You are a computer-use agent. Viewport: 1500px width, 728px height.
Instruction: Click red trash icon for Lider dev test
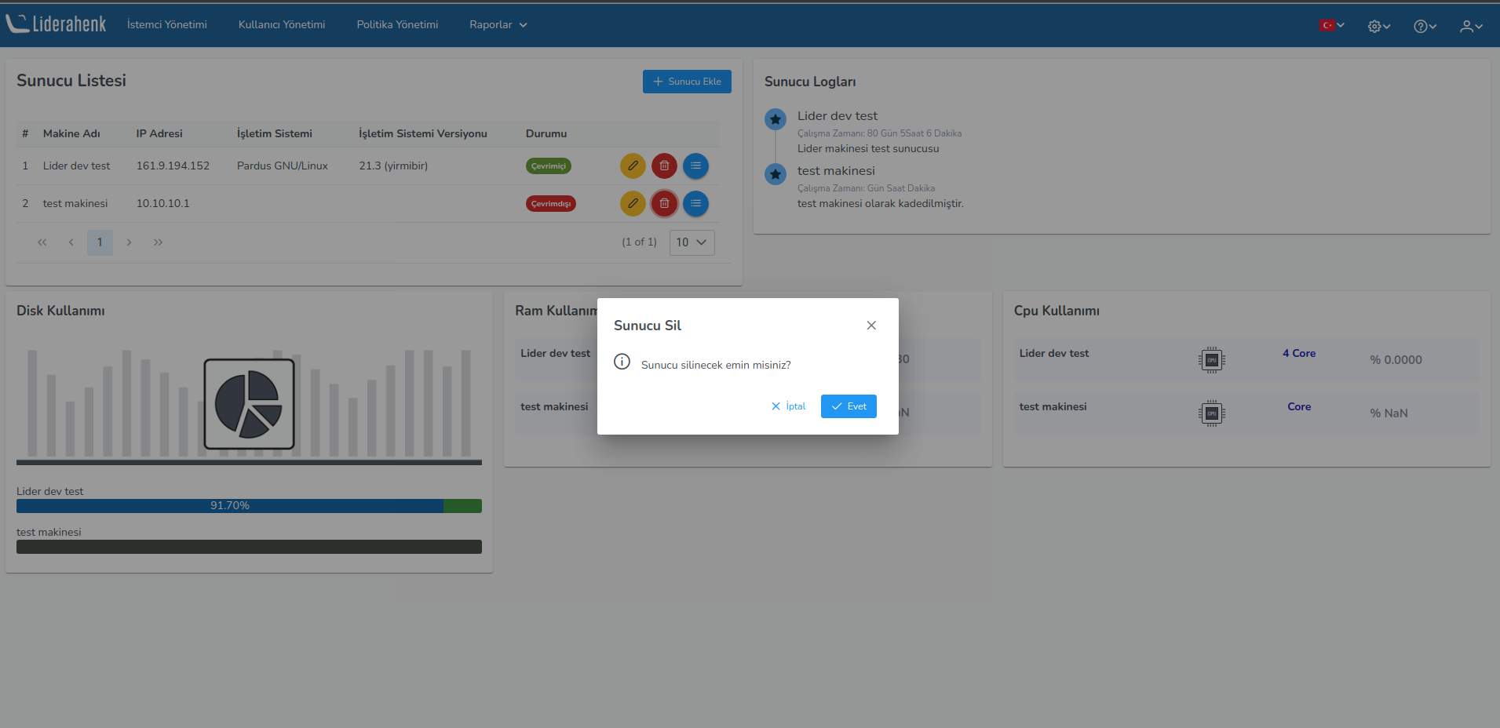(664, 166)
